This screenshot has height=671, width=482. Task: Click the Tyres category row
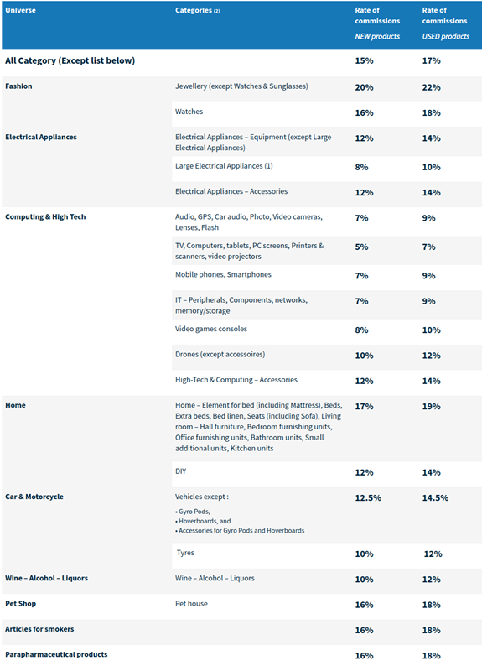point(327,555)
